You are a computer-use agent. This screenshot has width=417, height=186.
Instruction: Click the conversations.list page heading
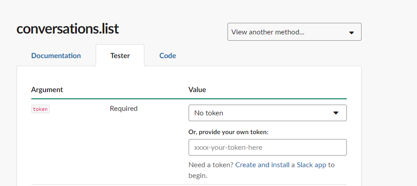click(67, 29)
